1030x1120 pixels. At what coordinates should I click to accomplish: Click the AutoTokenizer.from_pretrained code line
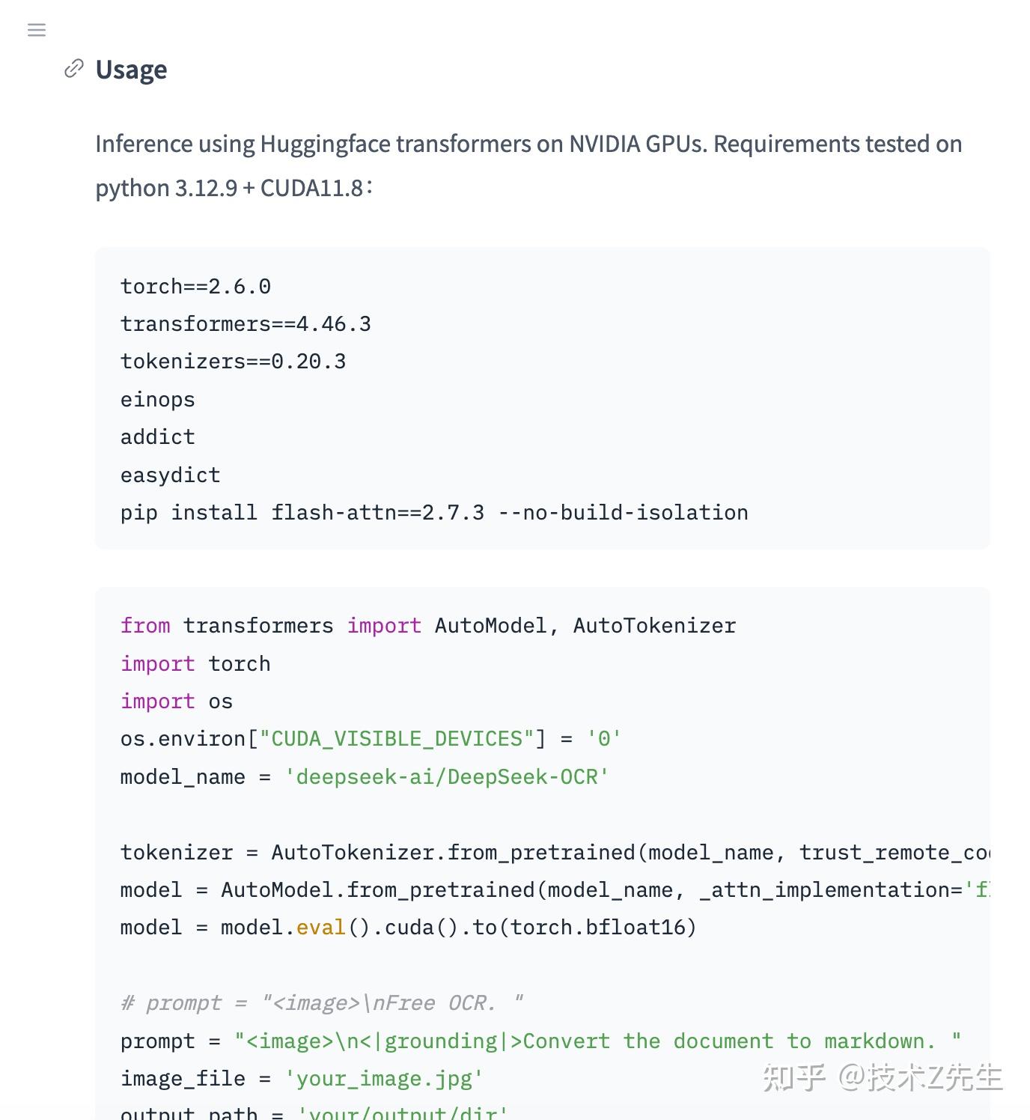pyautogui.click(x=554, y=853)
